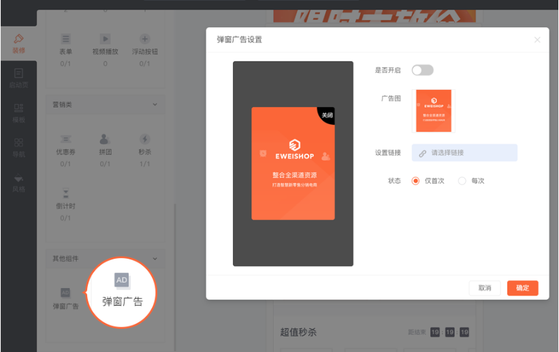Add the 表单 form component
Screen dimensions: 559x352
[65, 50]
